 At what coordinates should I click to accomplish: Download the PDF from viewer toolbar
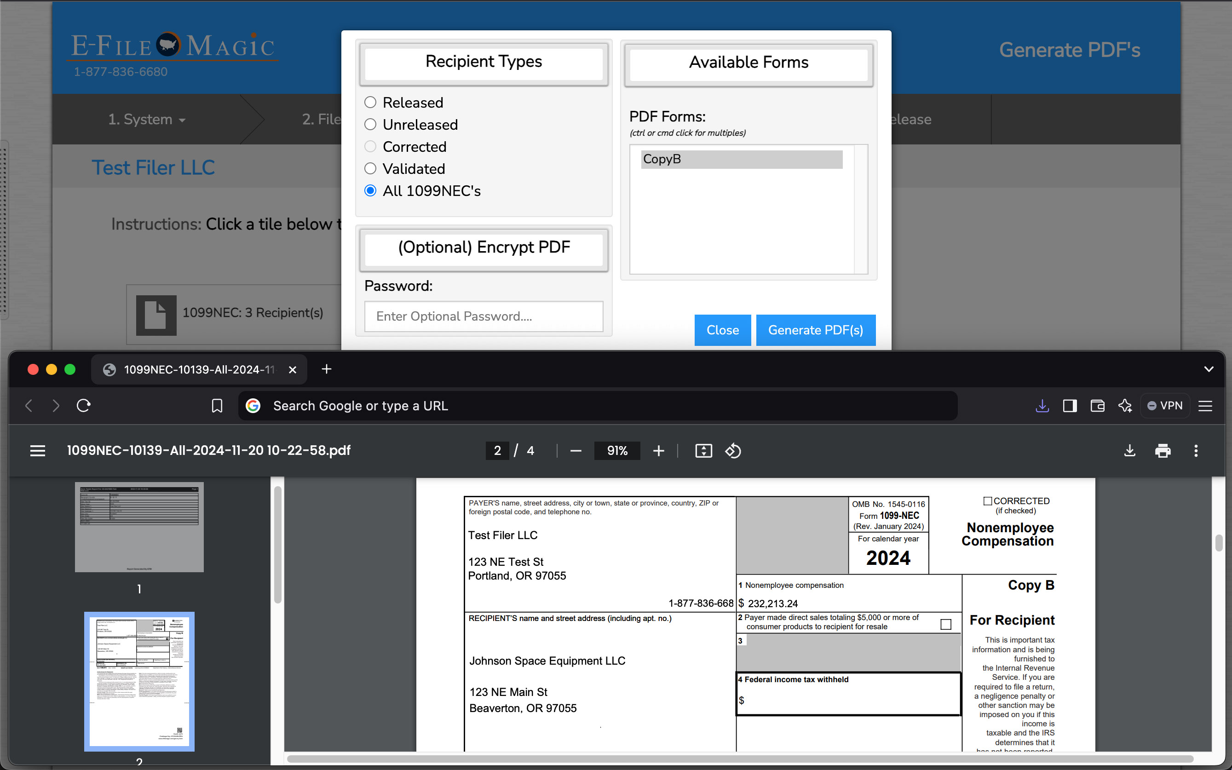click(x=1129, y=451)
